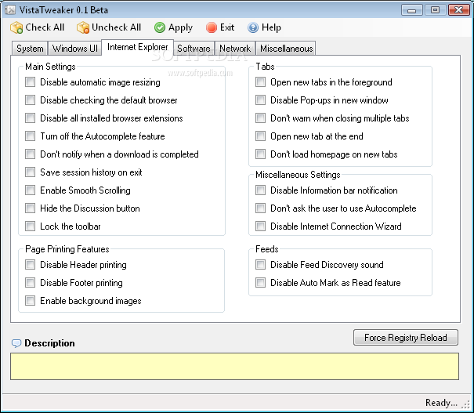474x413 pixels.
Task: Toggle Turn off the Autocomplete feature
Action: [30, 136]
